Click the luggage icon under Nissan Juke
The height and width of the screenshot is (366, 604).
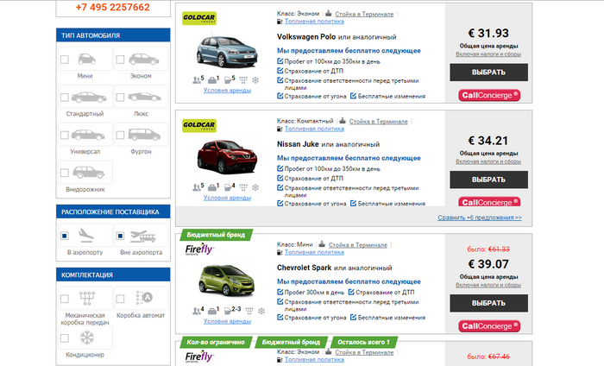click(212, 187)
